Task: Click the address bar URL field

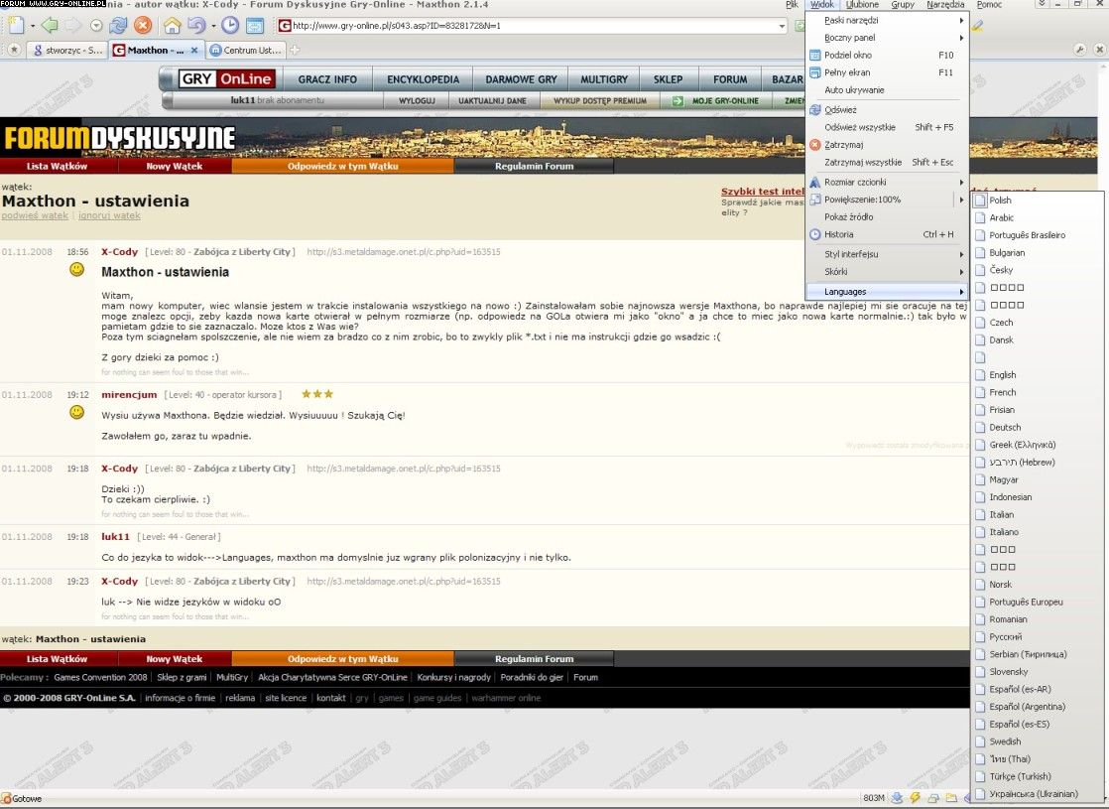Action: (x=531, y=26)
